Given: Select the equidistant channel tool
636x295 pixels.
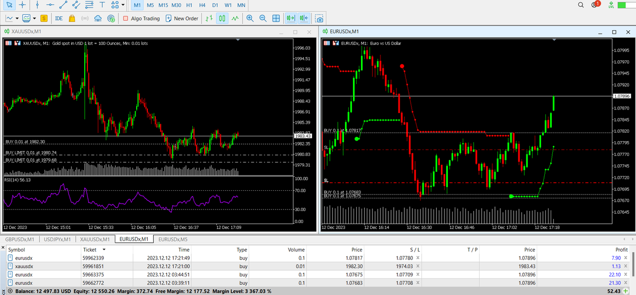Looking at the screenshot, I should (x=76, y=5).
